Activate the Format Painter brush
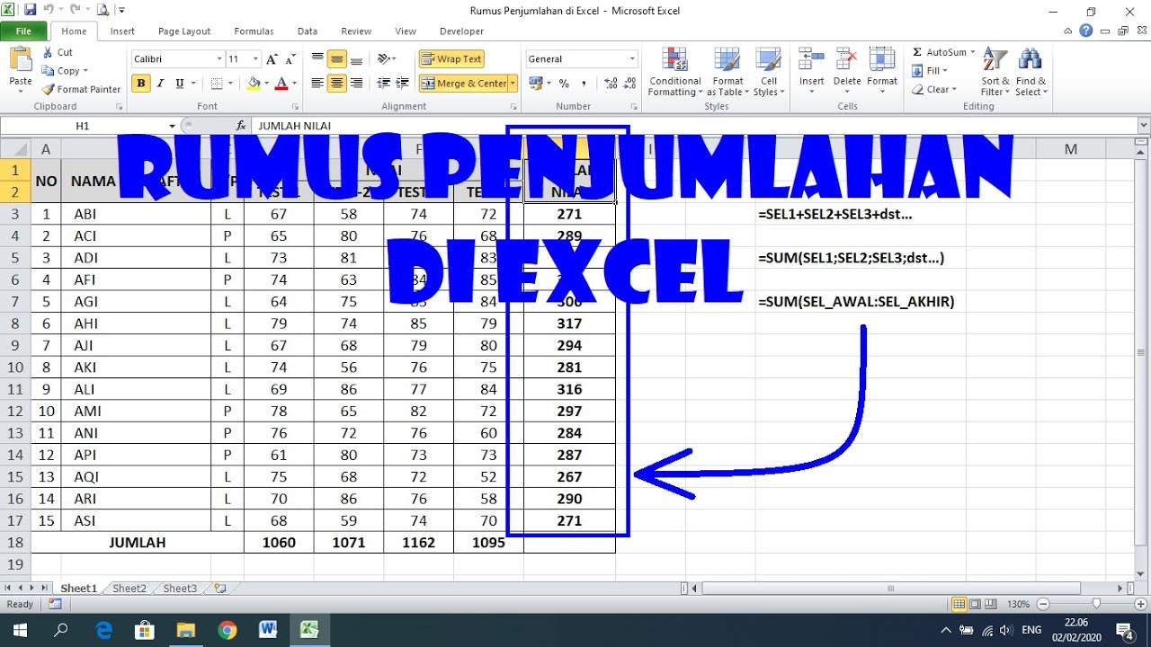 pyautogui.click(x=48, y=89)
